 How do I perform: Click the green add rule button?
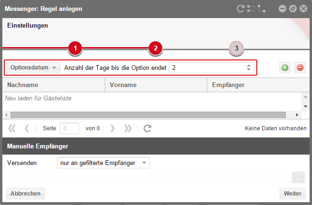tap(284, 68)
